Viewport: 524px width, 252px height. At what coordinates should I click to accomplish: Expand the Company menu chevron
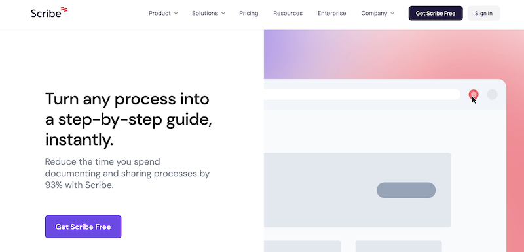(x=392, y=13)
